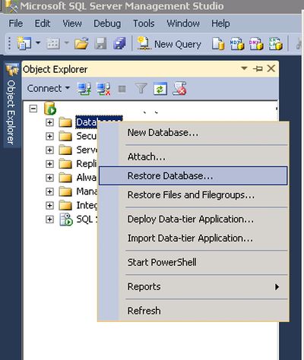Click the Management Studio title bar icon
The height and width of the screenshot is (360, 304).
coord(12,6)
